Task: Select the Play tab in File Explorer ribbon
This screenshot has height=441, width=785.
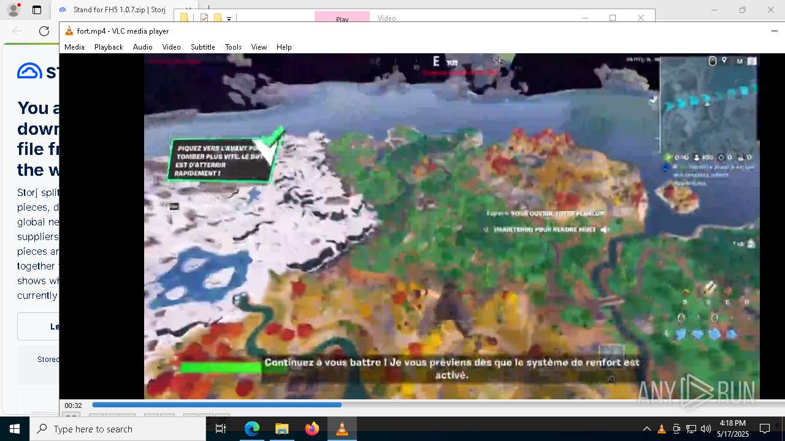Action: tap(342, 18)
